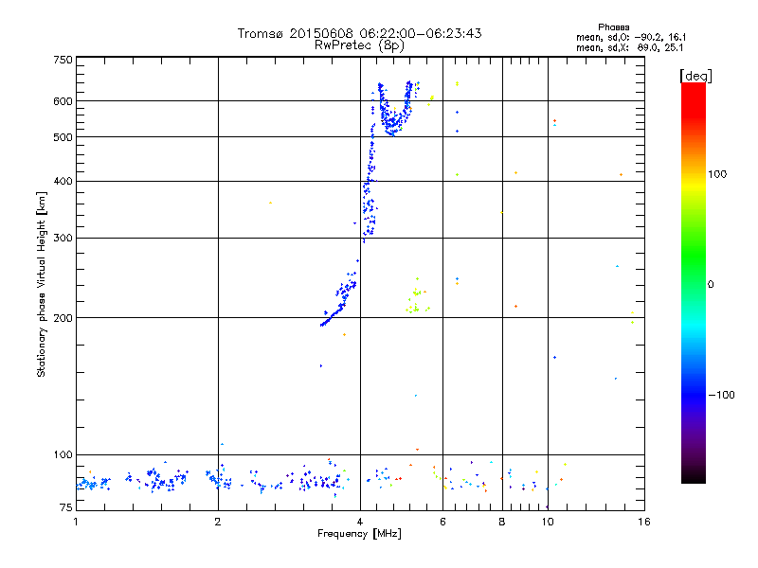The width and height of the screenshot is (758, 568).
Task: Click the y-axis tick label '500'
Action: (x=63, y=137)
